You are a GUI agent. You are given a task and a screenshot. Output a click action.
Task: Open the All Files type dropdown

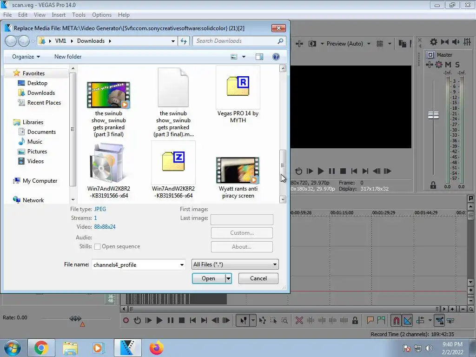[x=235, y=264]
